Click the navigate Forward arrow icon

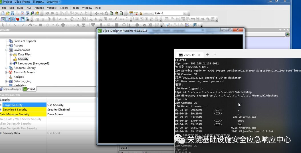pyautogui.click(x=102, y=13)
